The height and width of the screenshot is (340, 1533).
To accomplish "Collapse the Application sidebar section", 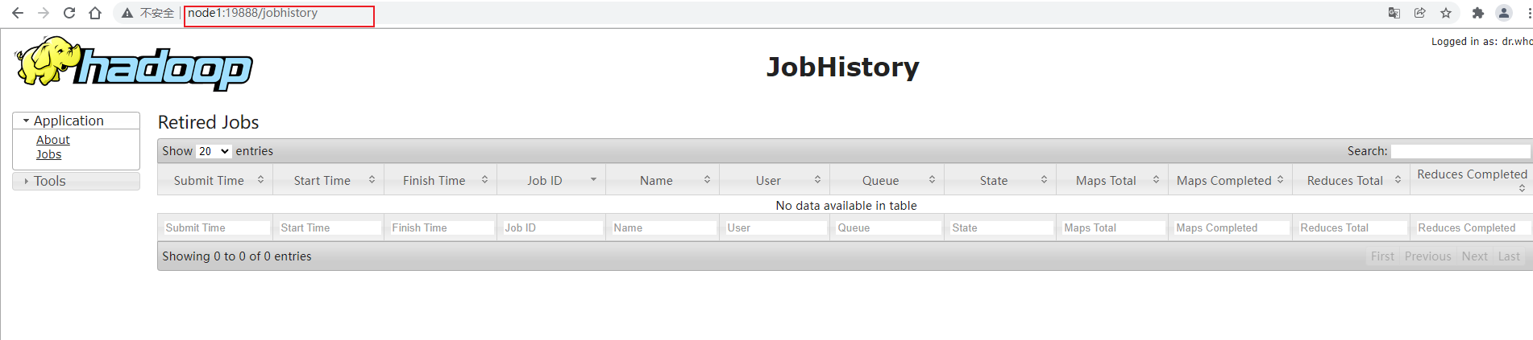I will point(77,121).
